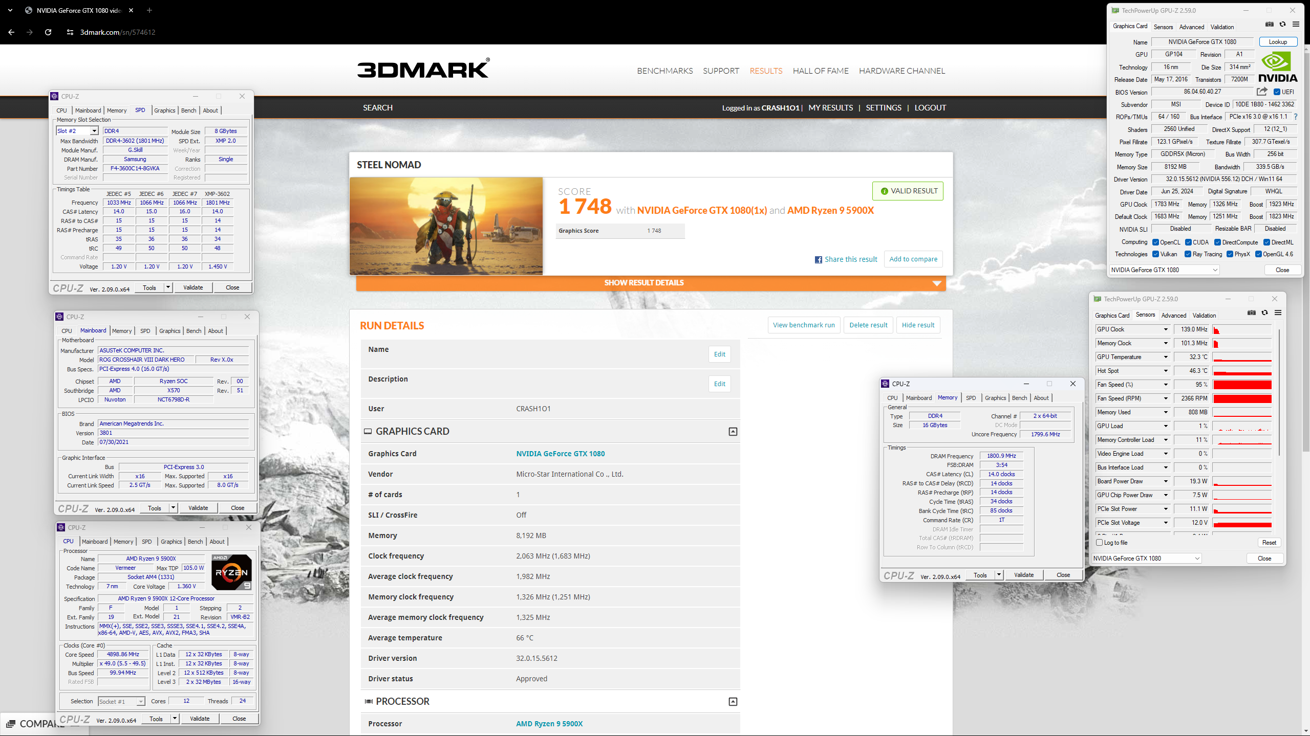
Task: Click the refresh icon in GPU-Z Sensors window
Action: point(1264,313)
